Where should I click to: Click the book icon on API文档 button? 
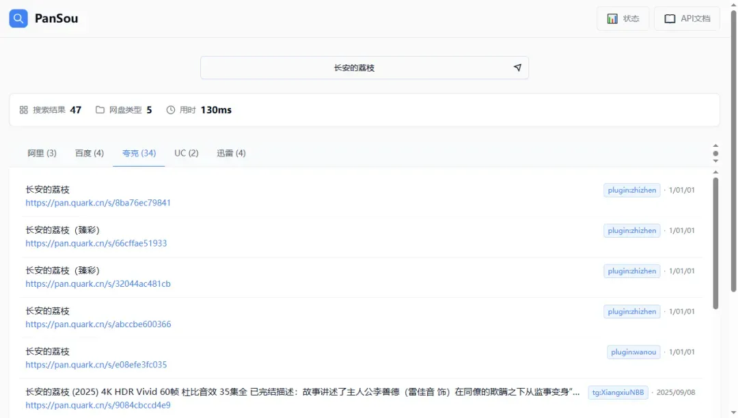click(670, 18)
